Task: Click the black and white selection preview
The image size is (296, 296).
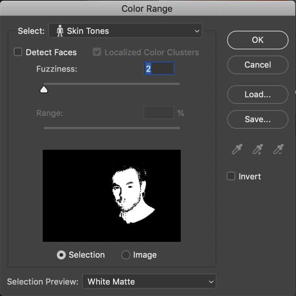Action: [112, 195]
